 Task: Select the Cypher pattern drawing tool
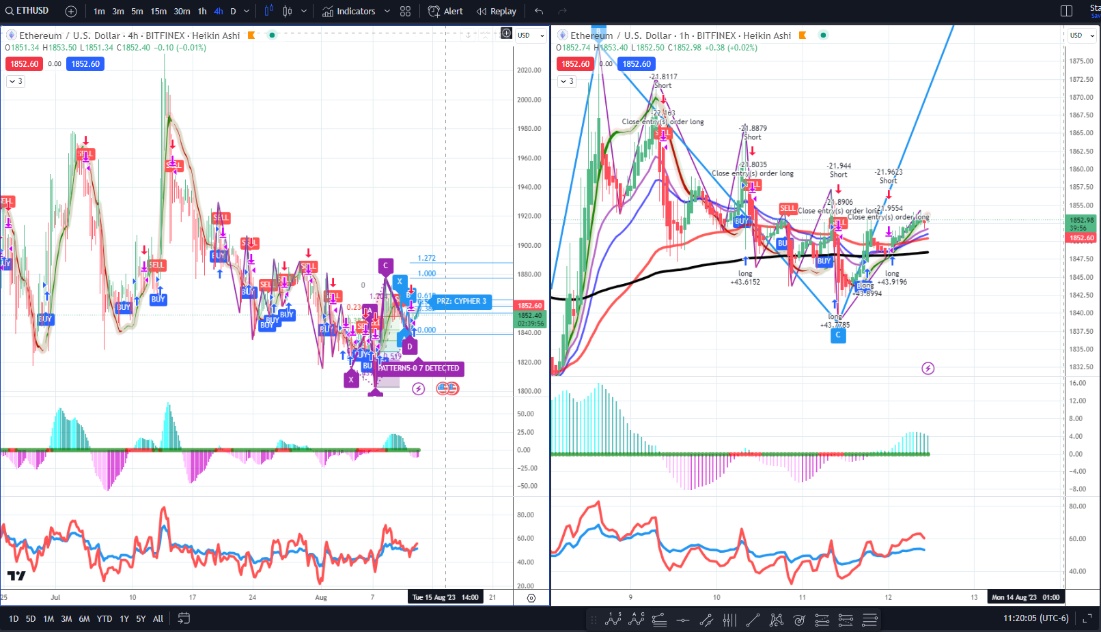(x=776, y=620)
